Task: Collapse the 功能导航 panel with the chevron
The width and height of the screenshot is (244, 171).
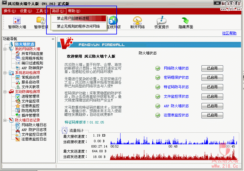Action: click(x=53, y=39)
